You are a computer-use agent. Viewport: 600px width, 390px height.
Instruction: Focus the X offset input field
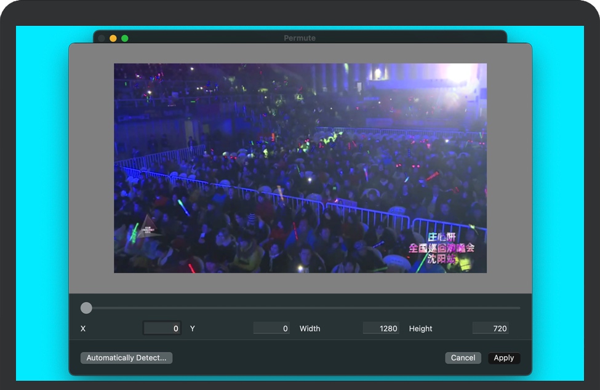click(x=162, y=328)
